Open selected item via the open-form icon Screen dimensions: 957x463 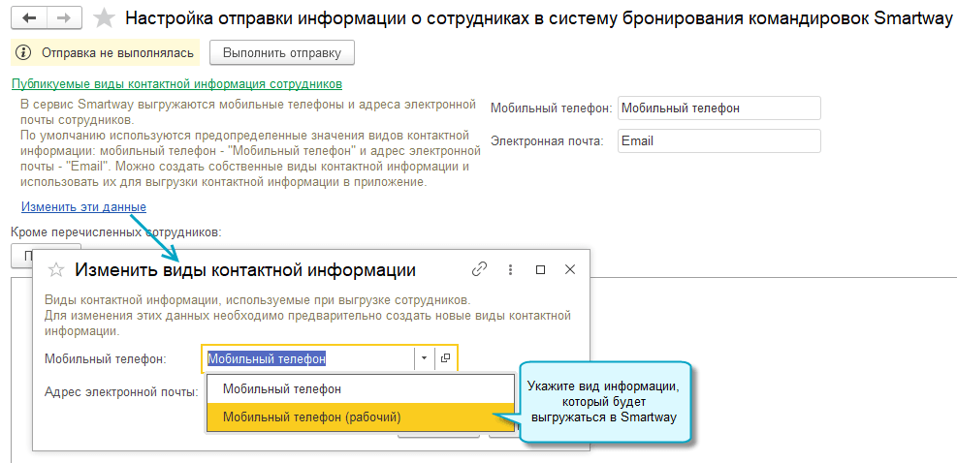point(445,358)
